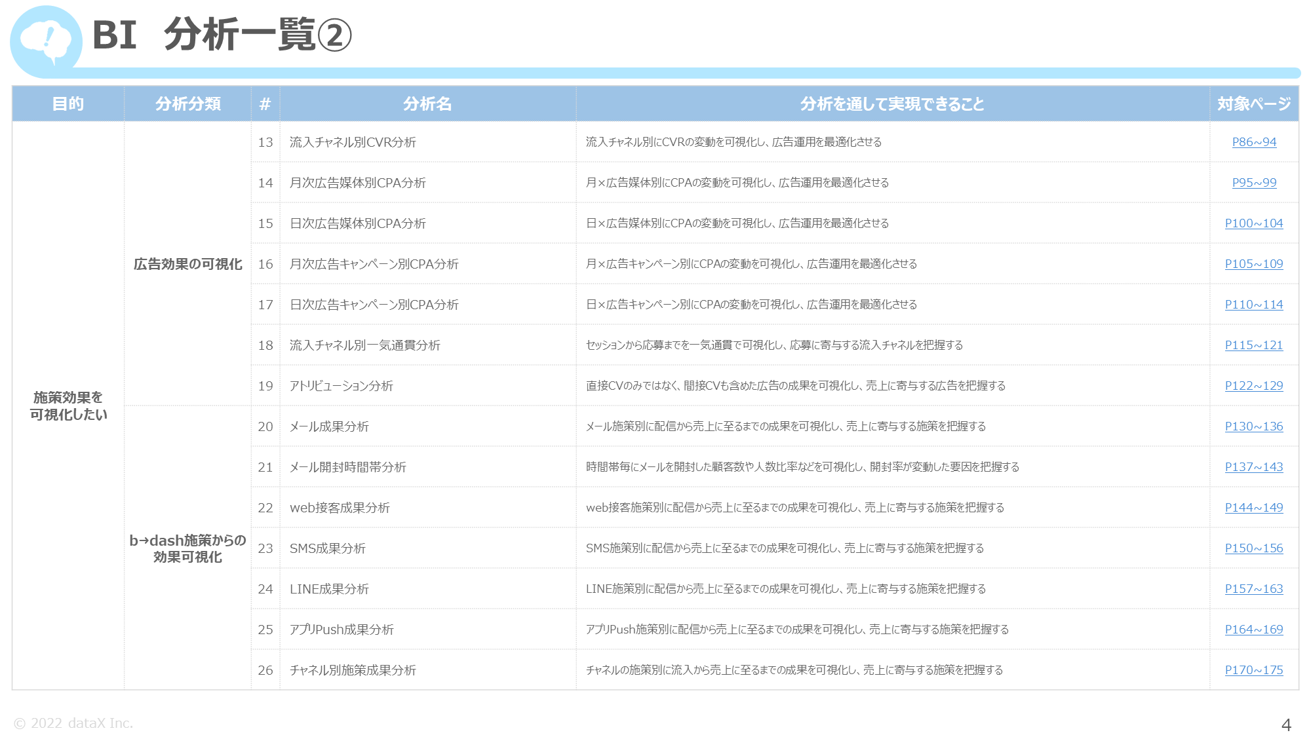
Task: Click description starting チャネルの施策別に流入
Action: (x=794, y=670)
